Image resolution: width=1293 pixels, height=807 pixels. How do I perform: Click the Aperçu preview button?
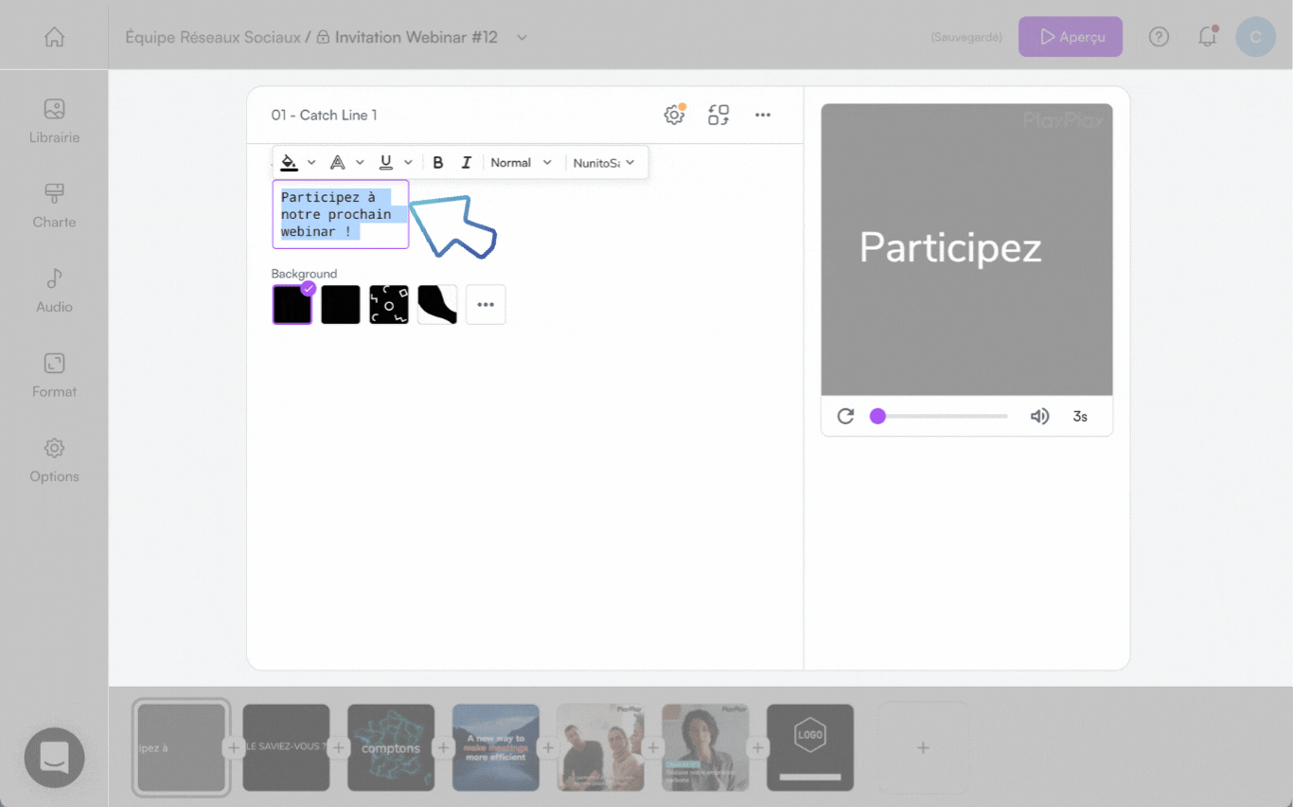coord(1071,37)
